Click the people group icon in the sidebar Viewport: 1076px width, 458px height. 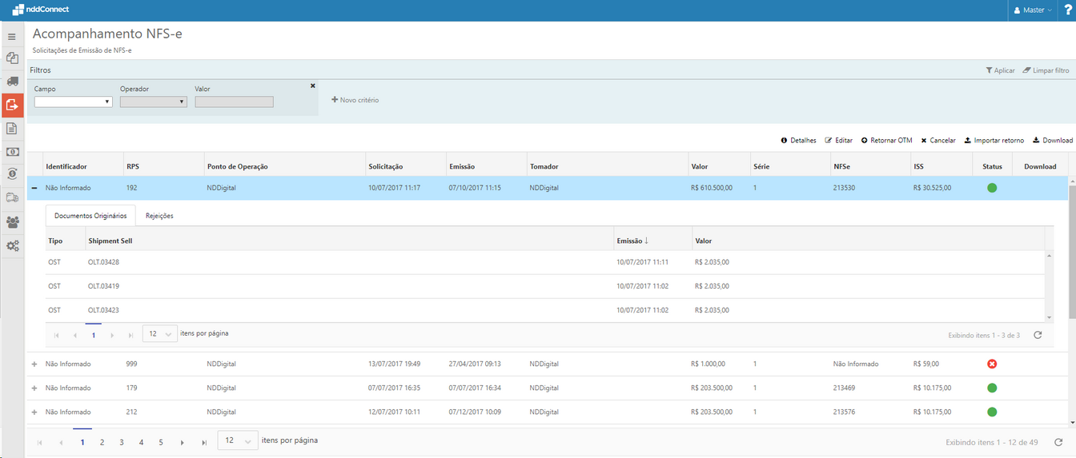point(12,221)
